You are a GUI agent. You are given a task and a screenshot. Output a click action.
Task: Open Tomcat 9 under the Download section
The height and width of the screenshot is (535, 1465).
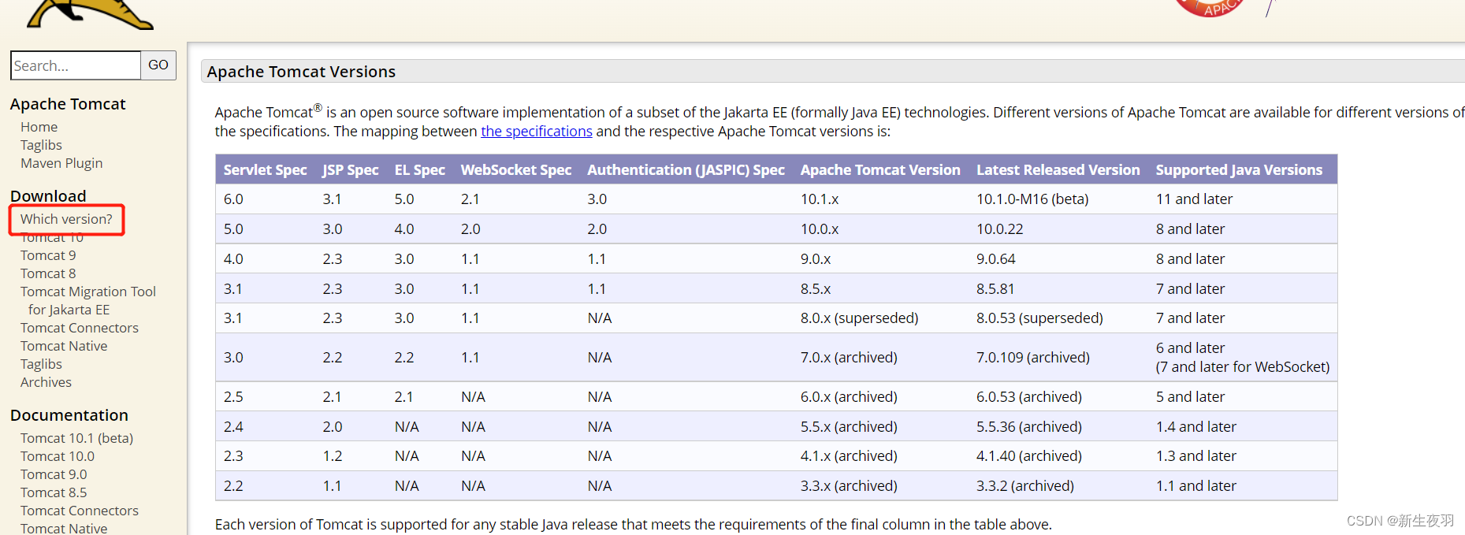pyautogui.click(x=48, y=255)
